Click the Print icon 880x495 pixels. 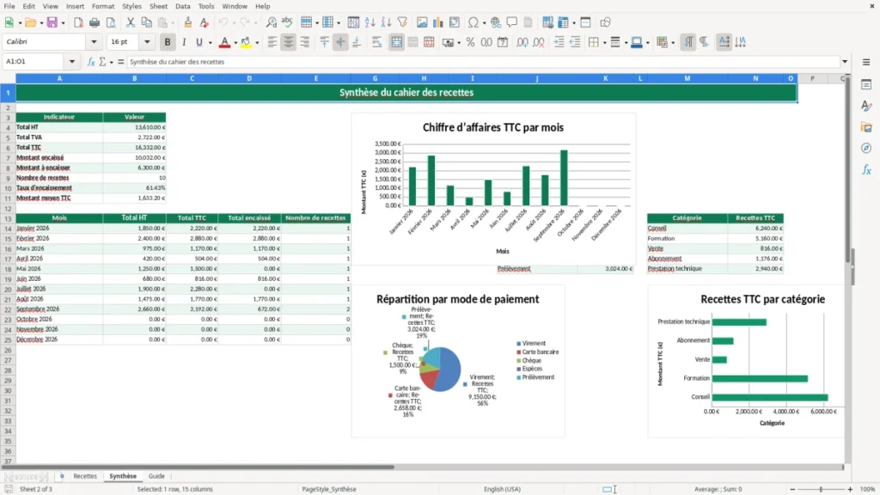95,22
